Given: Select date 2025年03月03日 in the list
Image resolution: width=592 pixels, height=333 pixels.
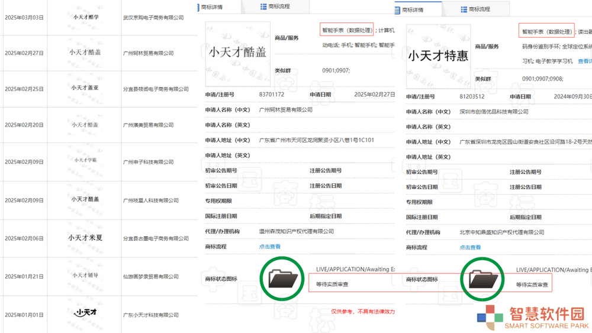Looking at the screenshot, I should click(x=24, y=18).
